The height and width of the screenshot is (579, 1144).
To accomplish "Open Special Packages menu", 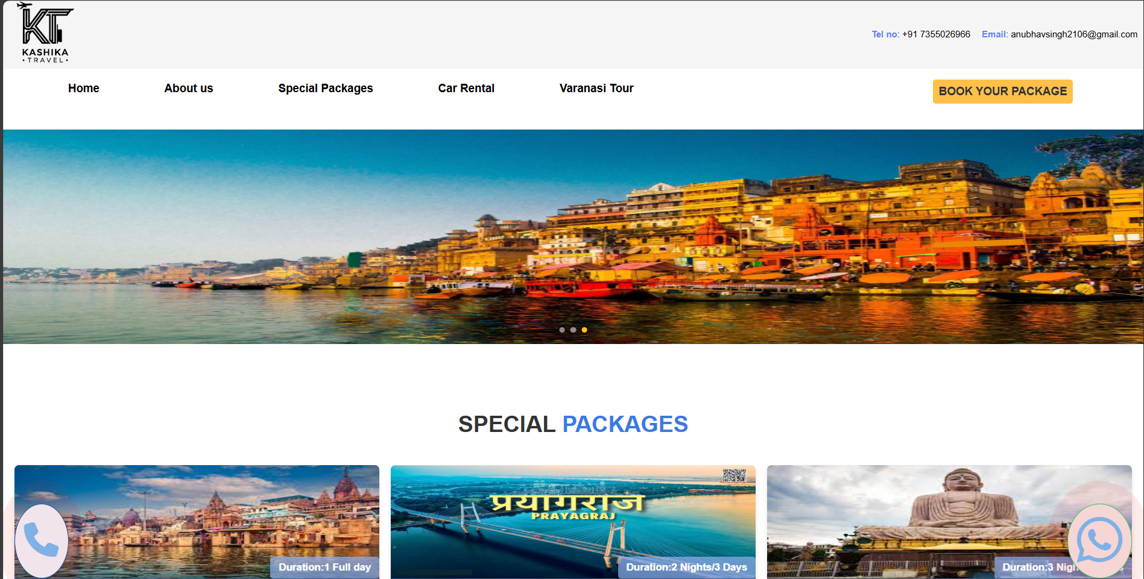I will point(326,88).
